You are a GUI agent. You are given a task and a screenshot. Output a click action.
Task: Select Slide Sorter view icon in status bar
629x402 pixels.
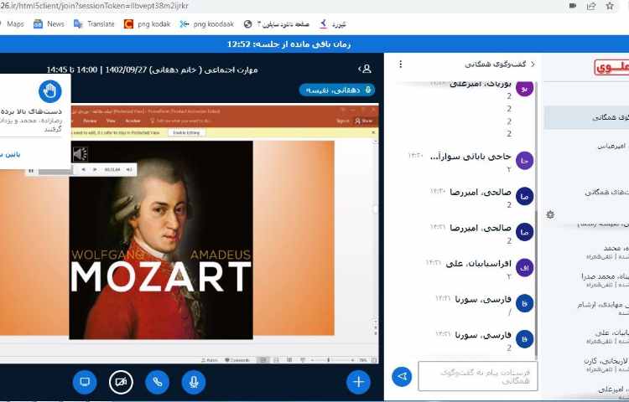click(x=276, y=360)
